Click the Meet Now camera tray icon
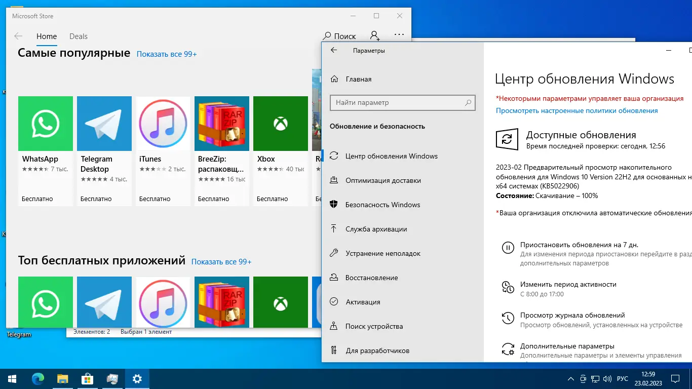The height and width of the screenshot is (389, 692). 583,379
